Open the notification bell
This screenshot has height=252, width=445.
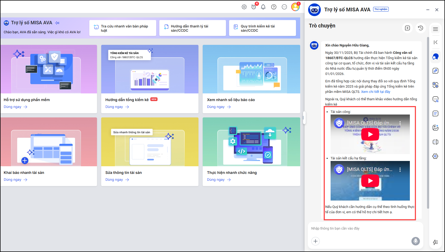(x=263, y=7)
